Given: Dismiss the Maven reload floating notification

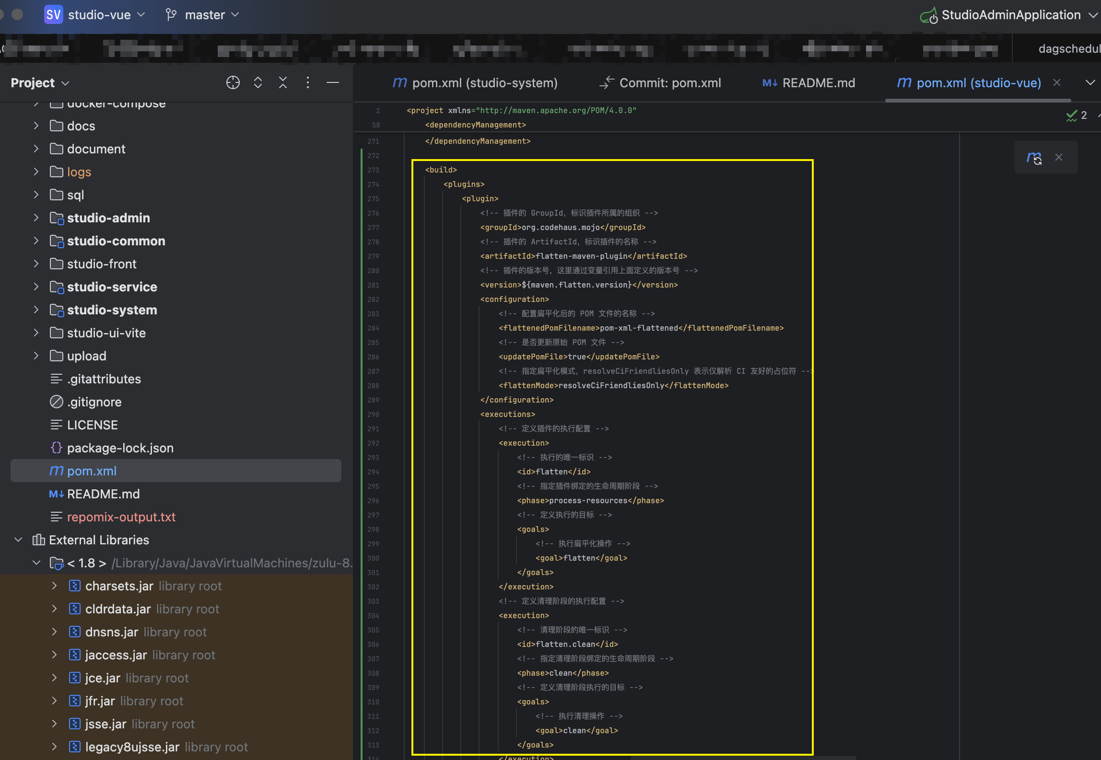Looking at the screenshot, I should coord(1059,157).
